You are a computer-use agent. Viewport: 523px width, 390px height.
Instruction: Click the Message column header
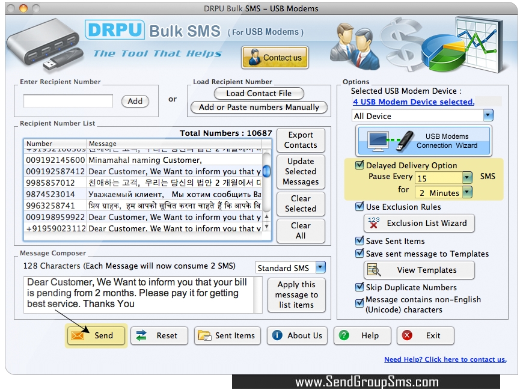[174, 144]
